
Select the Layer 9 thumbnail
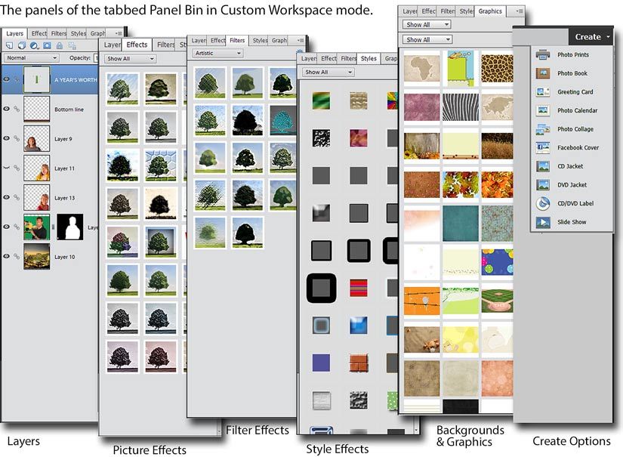[36, 138]
